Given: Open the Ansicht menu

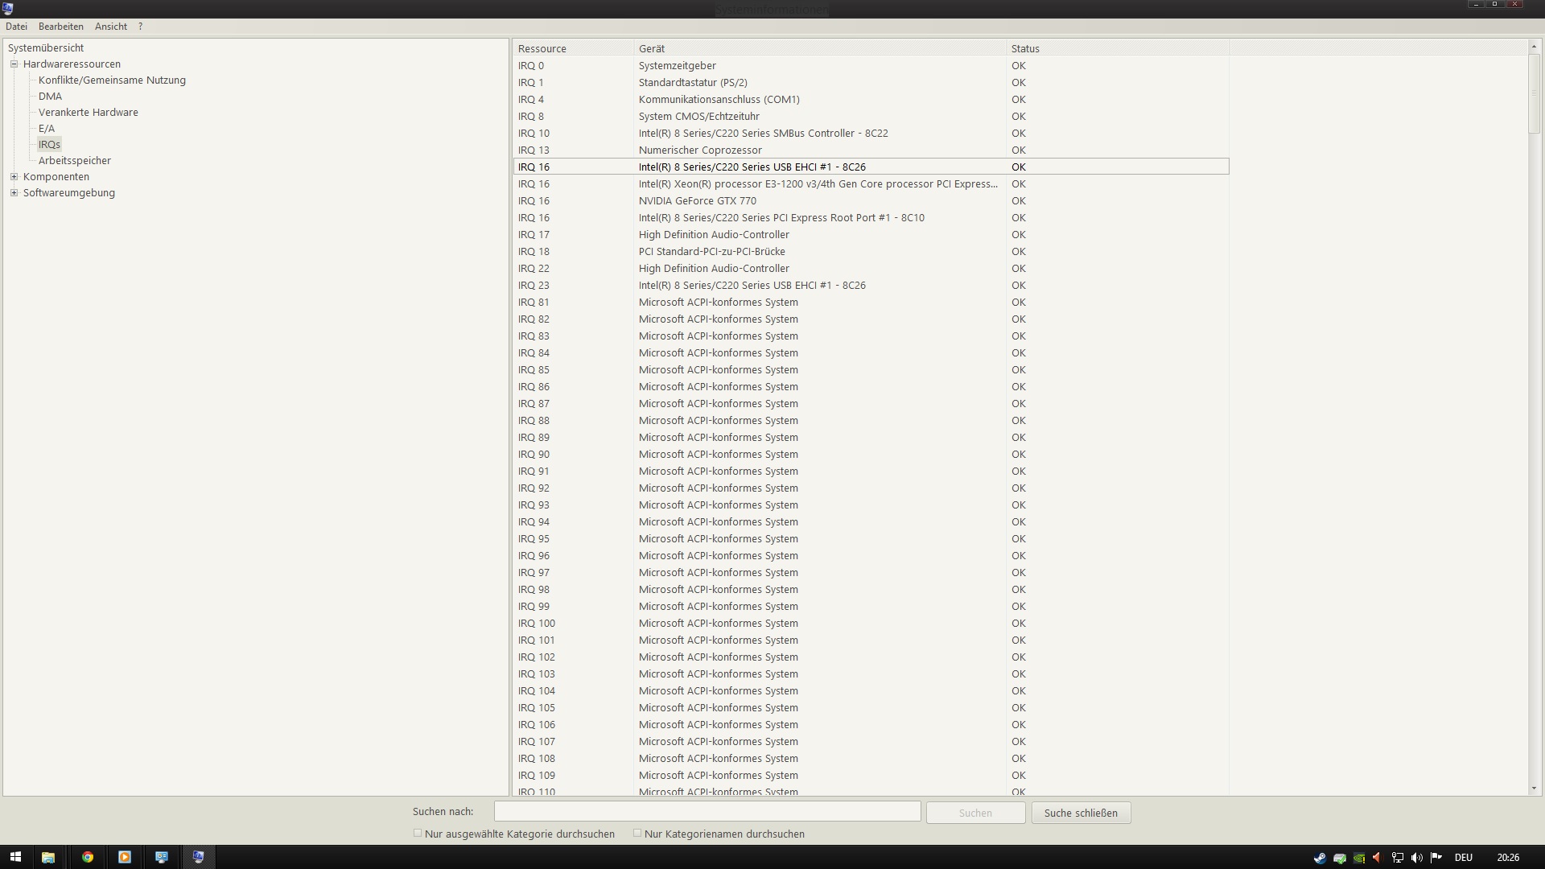Looking at the screenshot, I should pos(111,27).
